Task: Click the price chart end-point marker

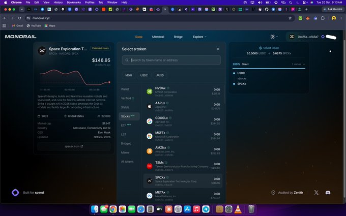Action: pos(109,82)
